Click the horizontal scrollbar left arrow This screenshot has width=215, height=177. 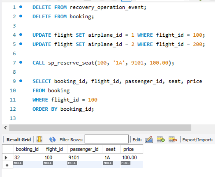tap(6, 128)
